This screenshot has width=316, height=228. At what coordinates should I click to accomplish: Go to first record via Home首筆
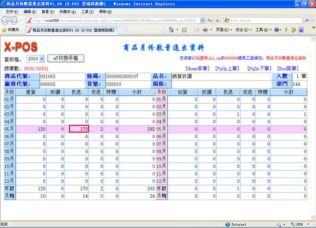coord(197,69)
